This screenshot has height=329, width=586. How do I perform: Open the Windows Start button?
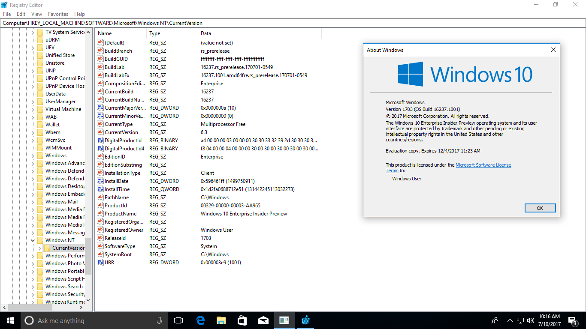coord(10,320)
